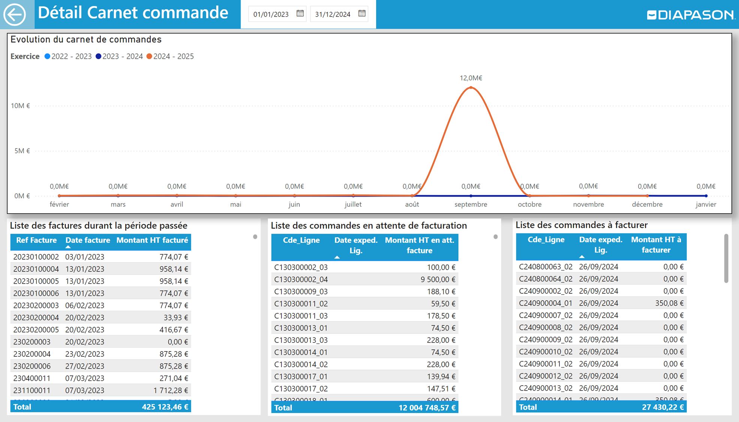
Task: Select order line C240900013_02
Action: 601,388
